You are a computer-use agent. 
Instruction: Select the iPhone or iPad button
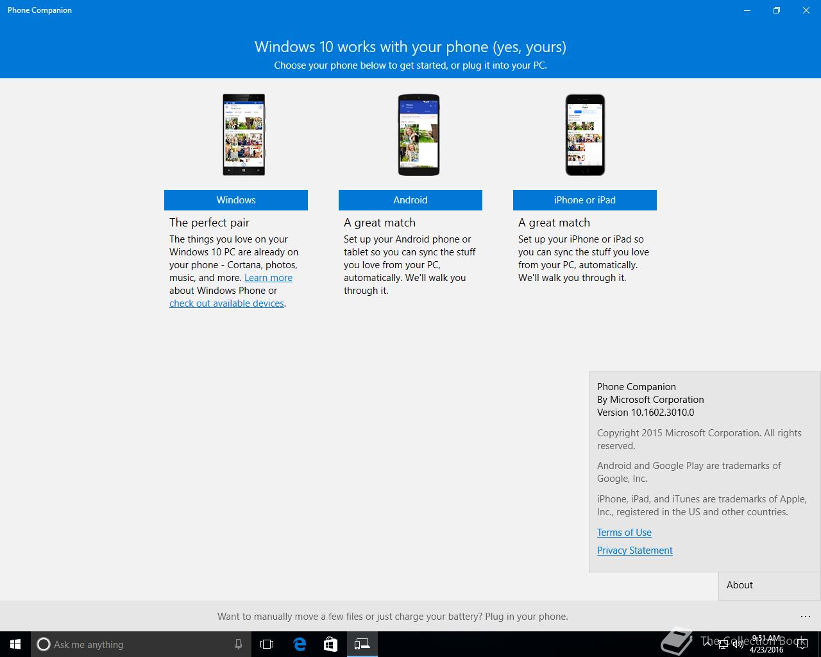[585, 200]
